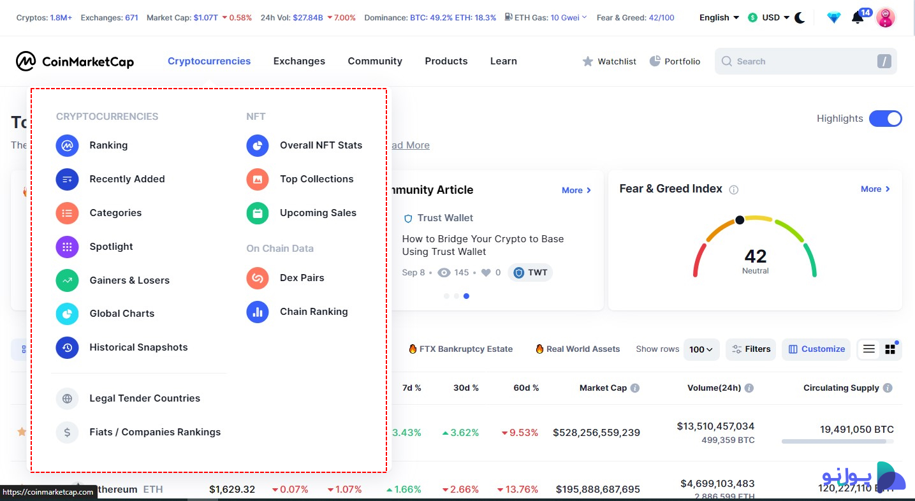Click the green Gainers & Losers icon
Screen dimensions: 915x501
click(x=67, y=280)
